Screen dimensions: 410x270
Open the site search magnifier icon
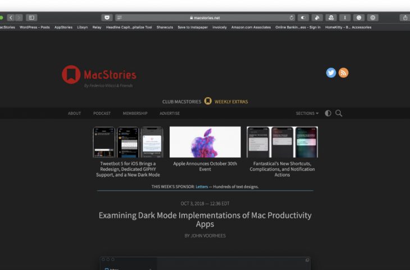click(x=339, y=113)
